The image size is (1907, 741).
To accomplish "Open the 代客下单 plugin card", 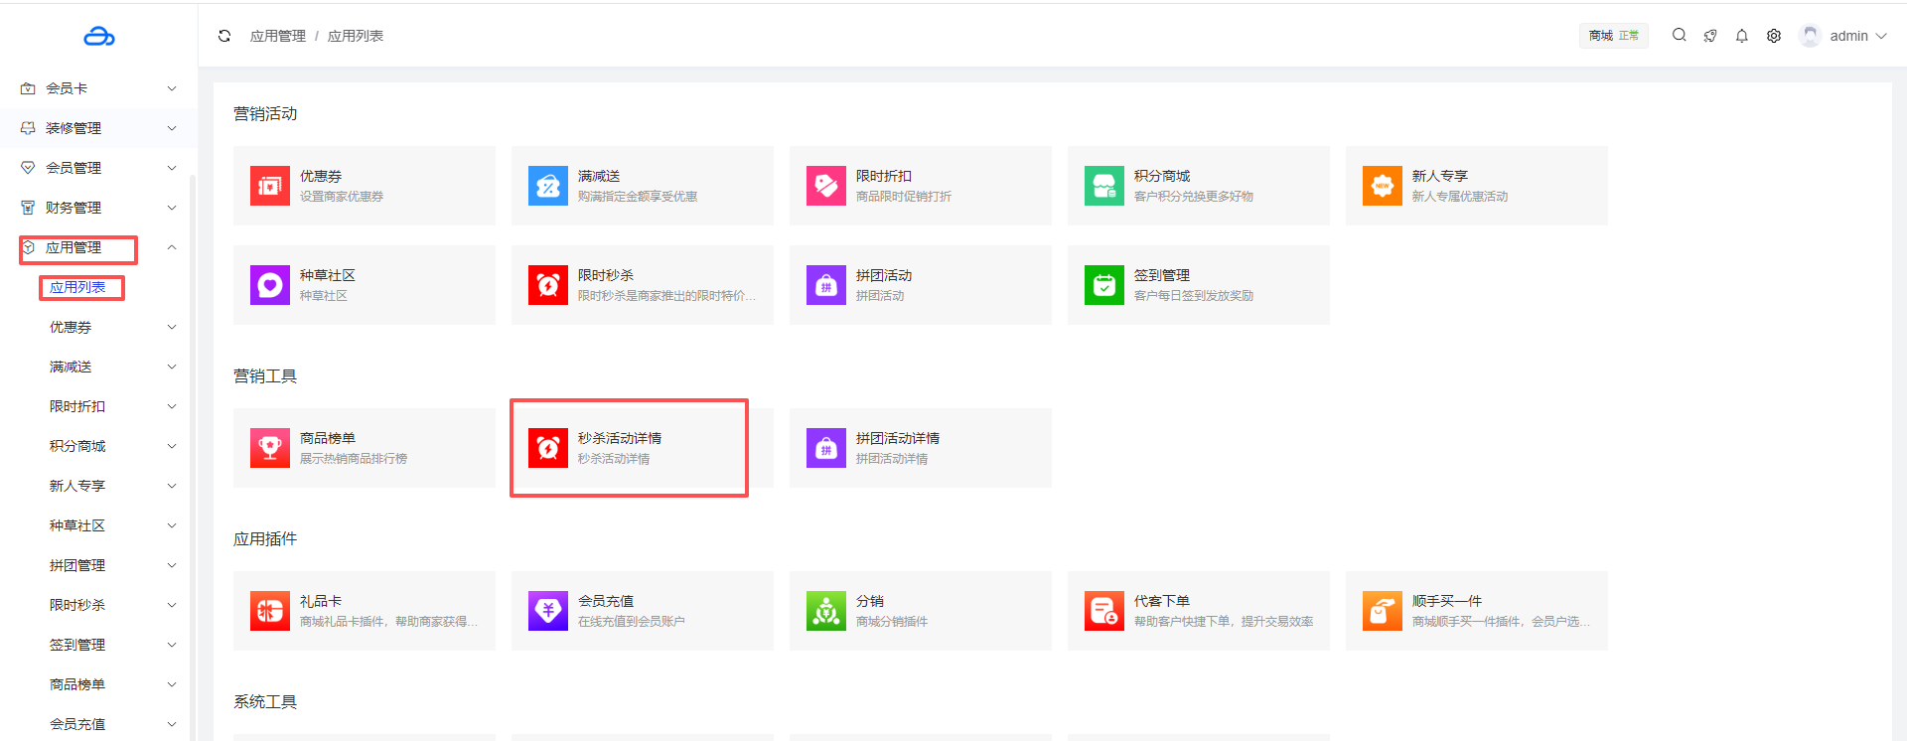I will (x=1198, y=611).
